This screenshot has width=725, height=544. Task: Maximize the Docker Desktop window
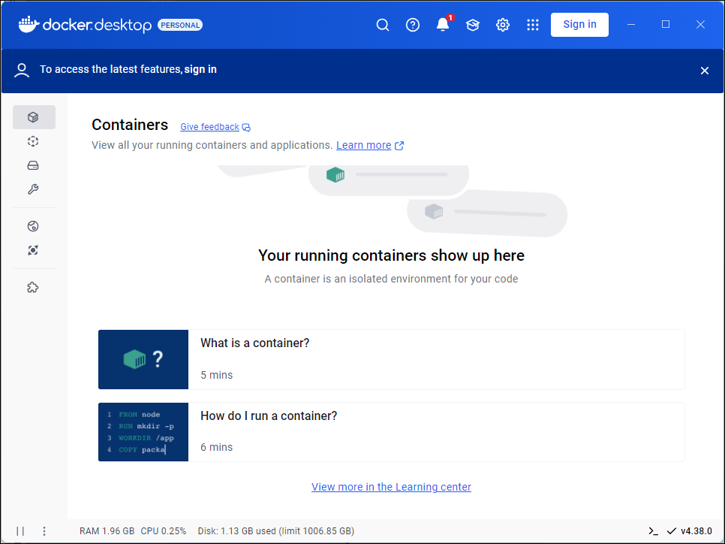point(666,25)
